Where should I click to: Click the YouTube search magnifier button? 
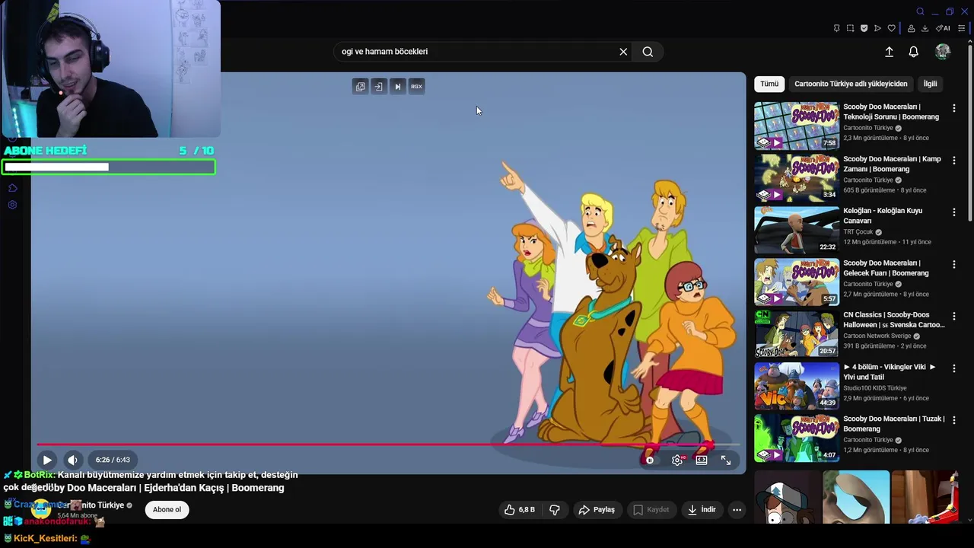648,52
